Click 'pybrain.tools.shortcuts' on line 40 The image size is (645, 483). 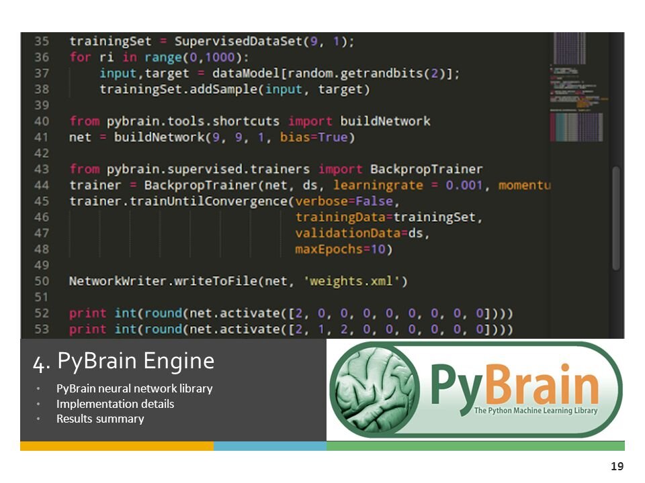[193, 121]
